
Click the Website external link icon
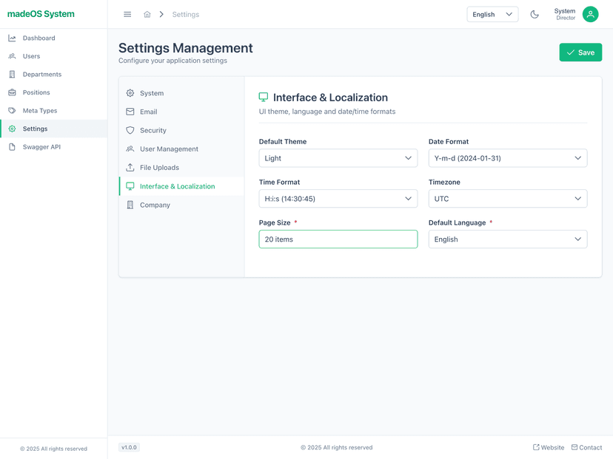coord(536,447)
